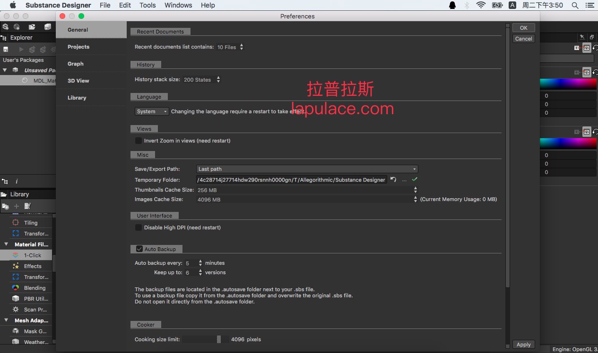Click the Keep up to versions value field
Image resolution: width=598 pixels, height=353 pixels.
point(191,272)
